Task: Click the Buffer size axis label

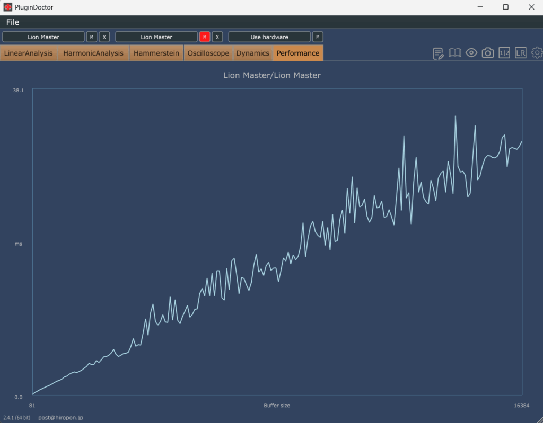Action: click(277, 406)
